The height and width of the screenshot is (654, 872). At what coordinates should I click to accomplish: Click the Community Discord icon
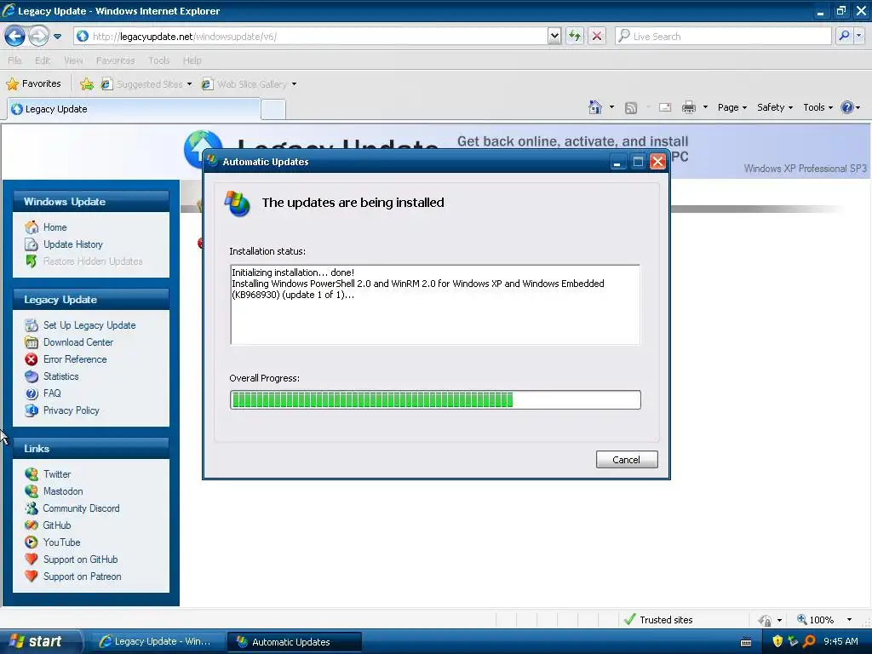tap(32, 508)
